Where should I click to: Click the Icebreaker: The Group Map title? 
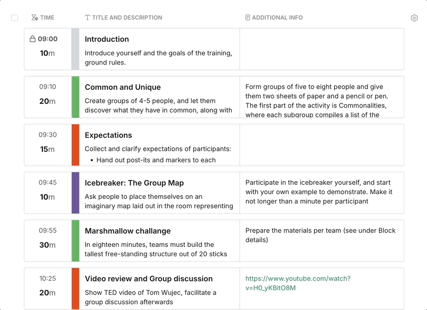point(134,183)
